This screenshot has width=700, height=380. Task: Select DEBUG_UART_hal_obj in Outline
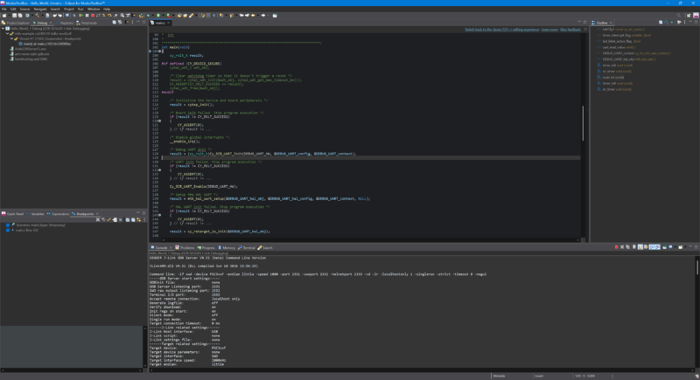tap(626, 59)
